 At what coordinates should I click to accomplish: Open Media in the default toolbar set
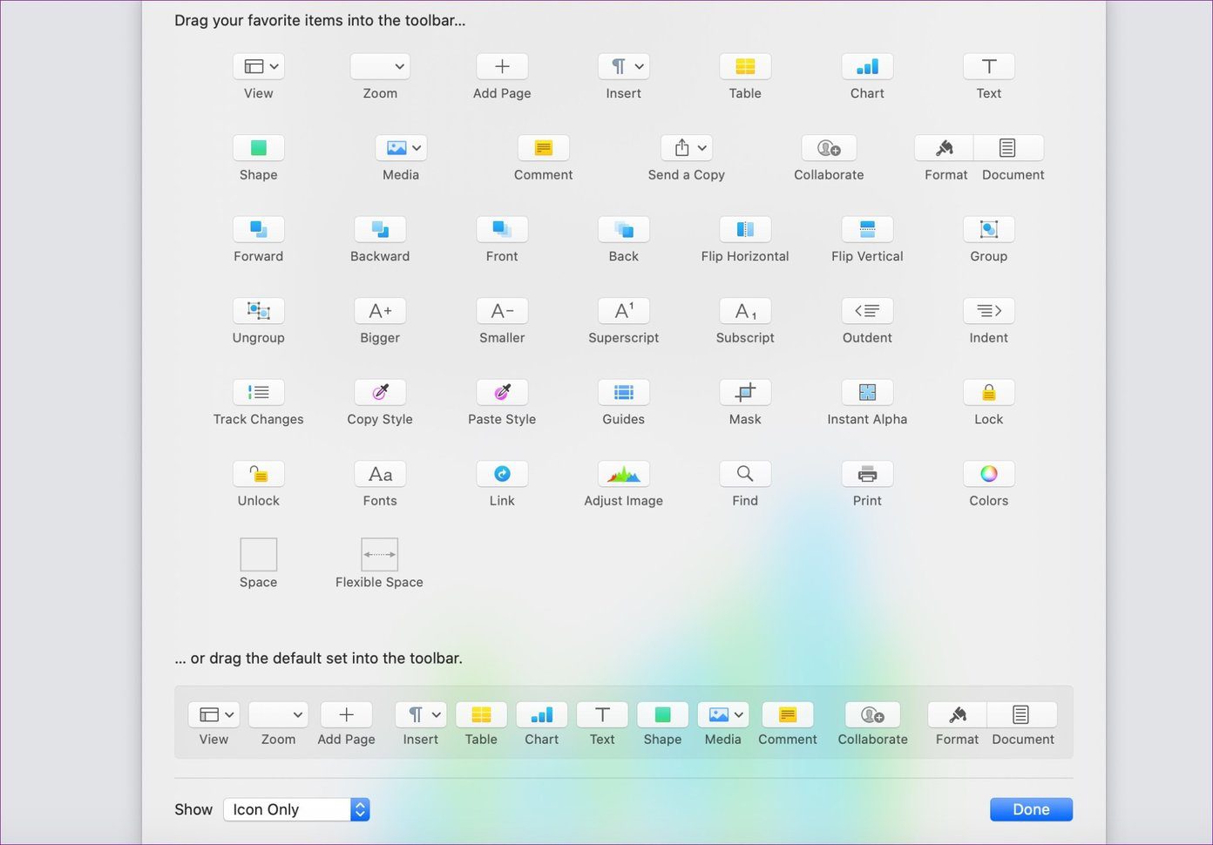click(x=723, y=714)
